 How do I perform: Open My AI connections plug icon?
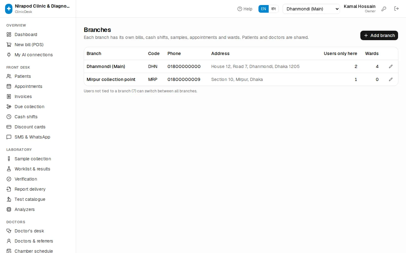tap(9, 55)
